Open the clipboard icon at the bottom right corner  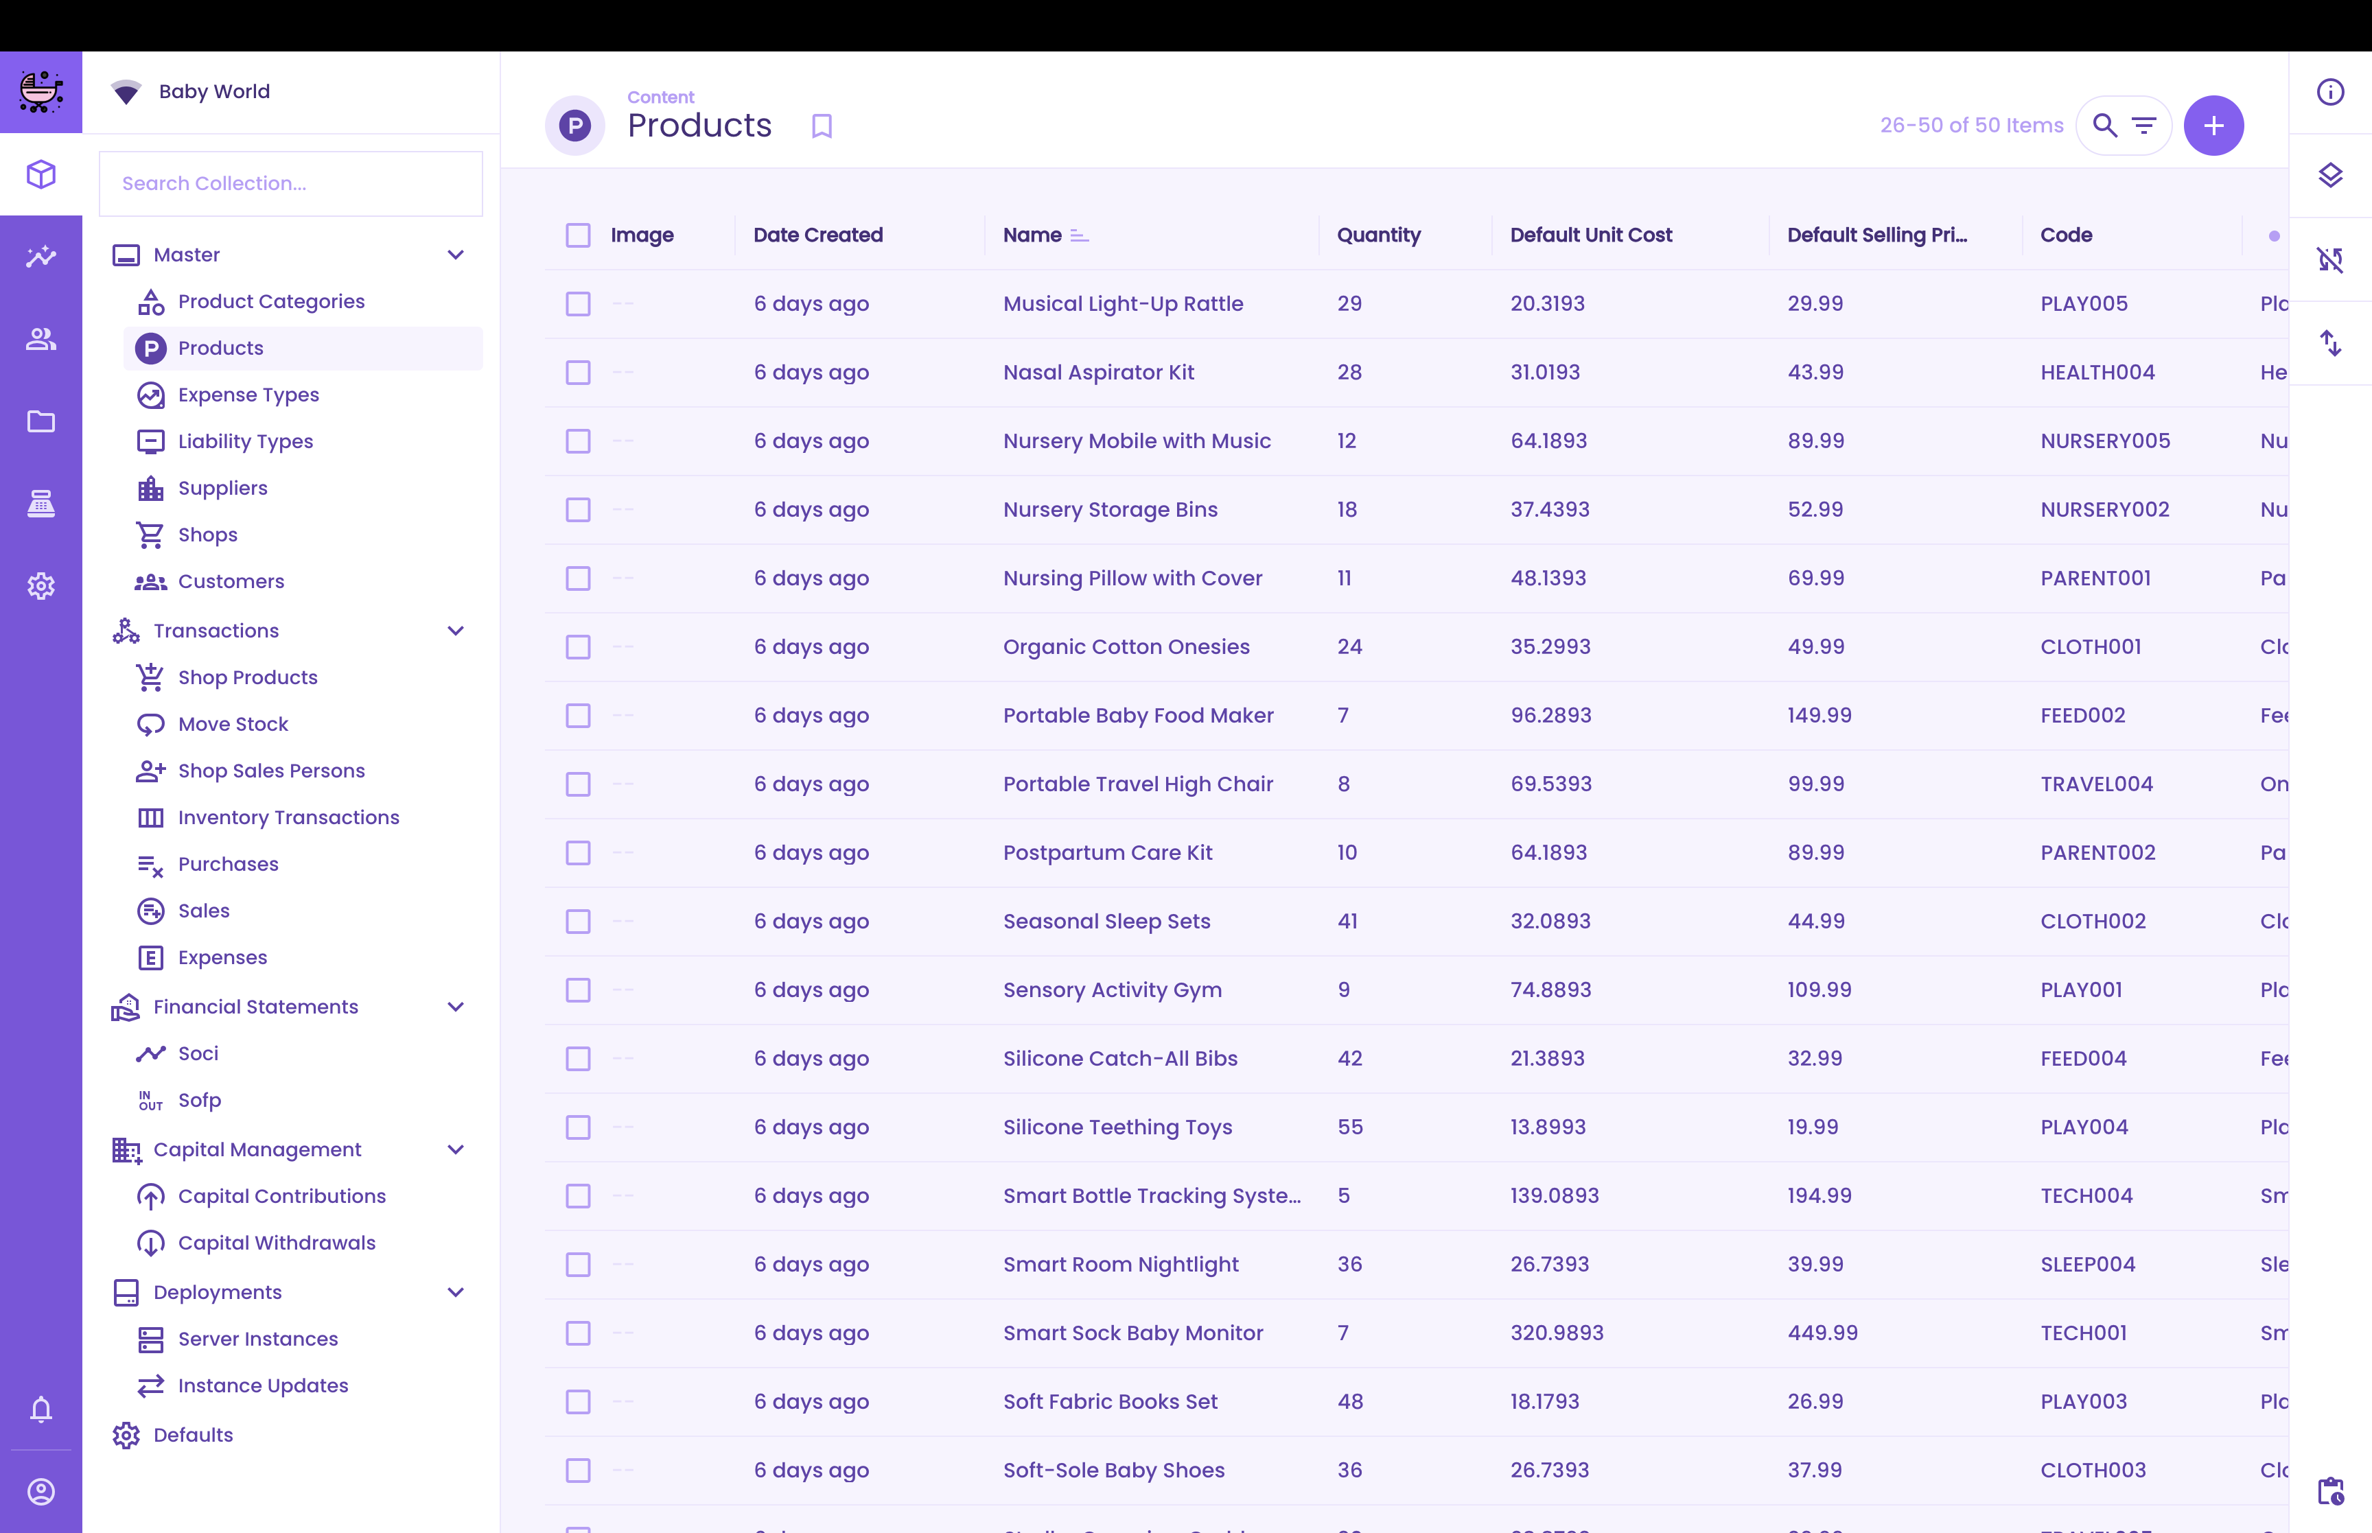tap(2330, 1490)
